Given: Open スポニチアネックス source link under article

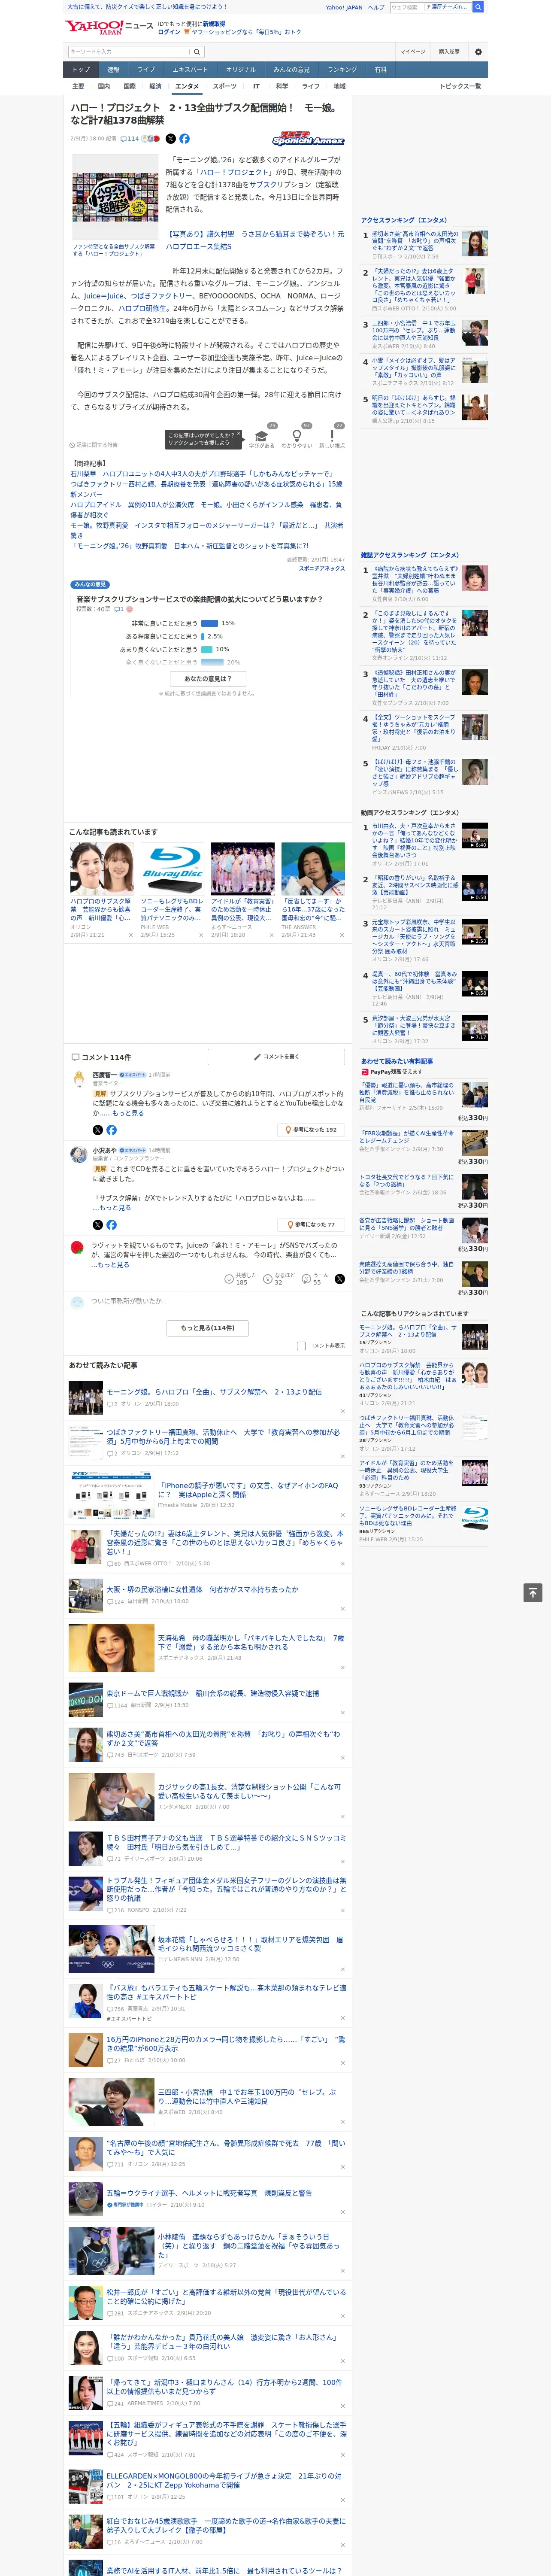Looking at the screenshot, I should point(321,568).
